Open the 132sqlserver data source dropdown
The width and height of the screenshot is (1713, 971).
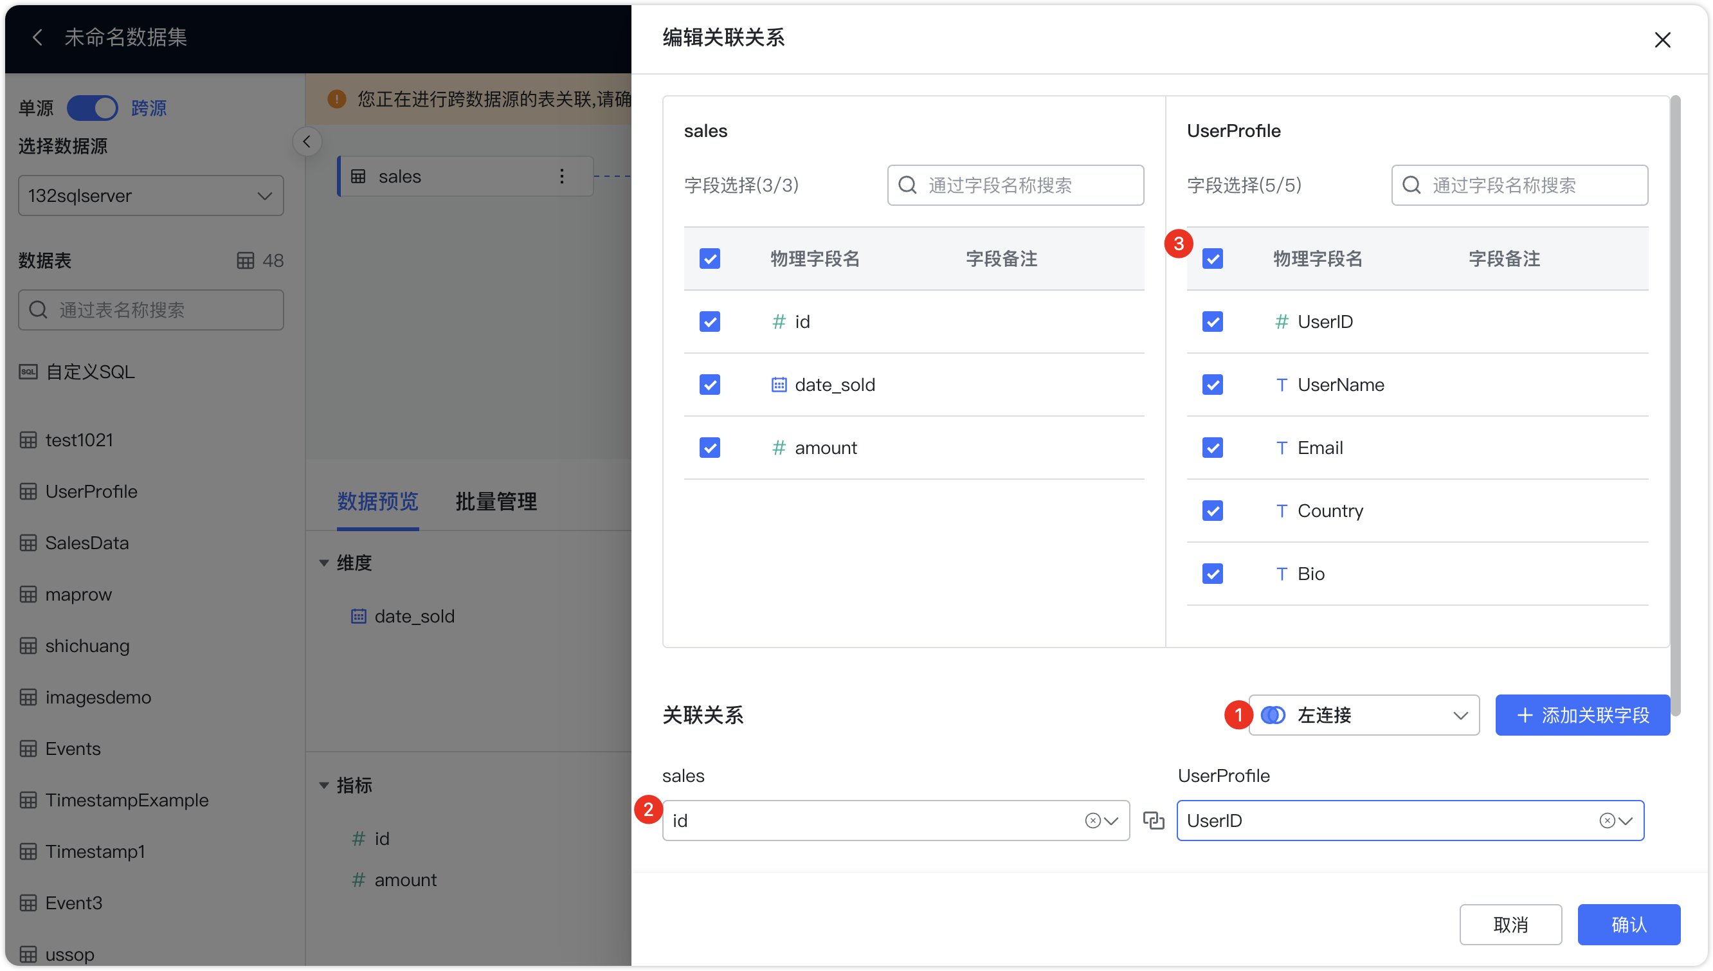150,195
